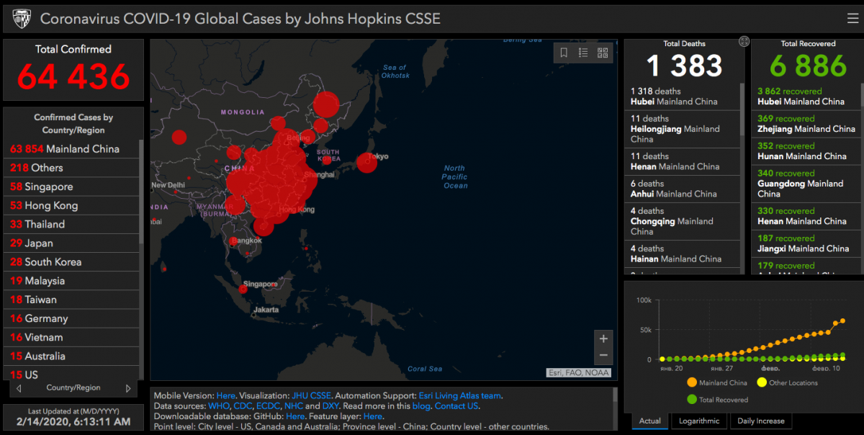Open map bookmarks icon
Image resolution: width=864 pixels, height=435 pixels.
(x=564, y=53)
